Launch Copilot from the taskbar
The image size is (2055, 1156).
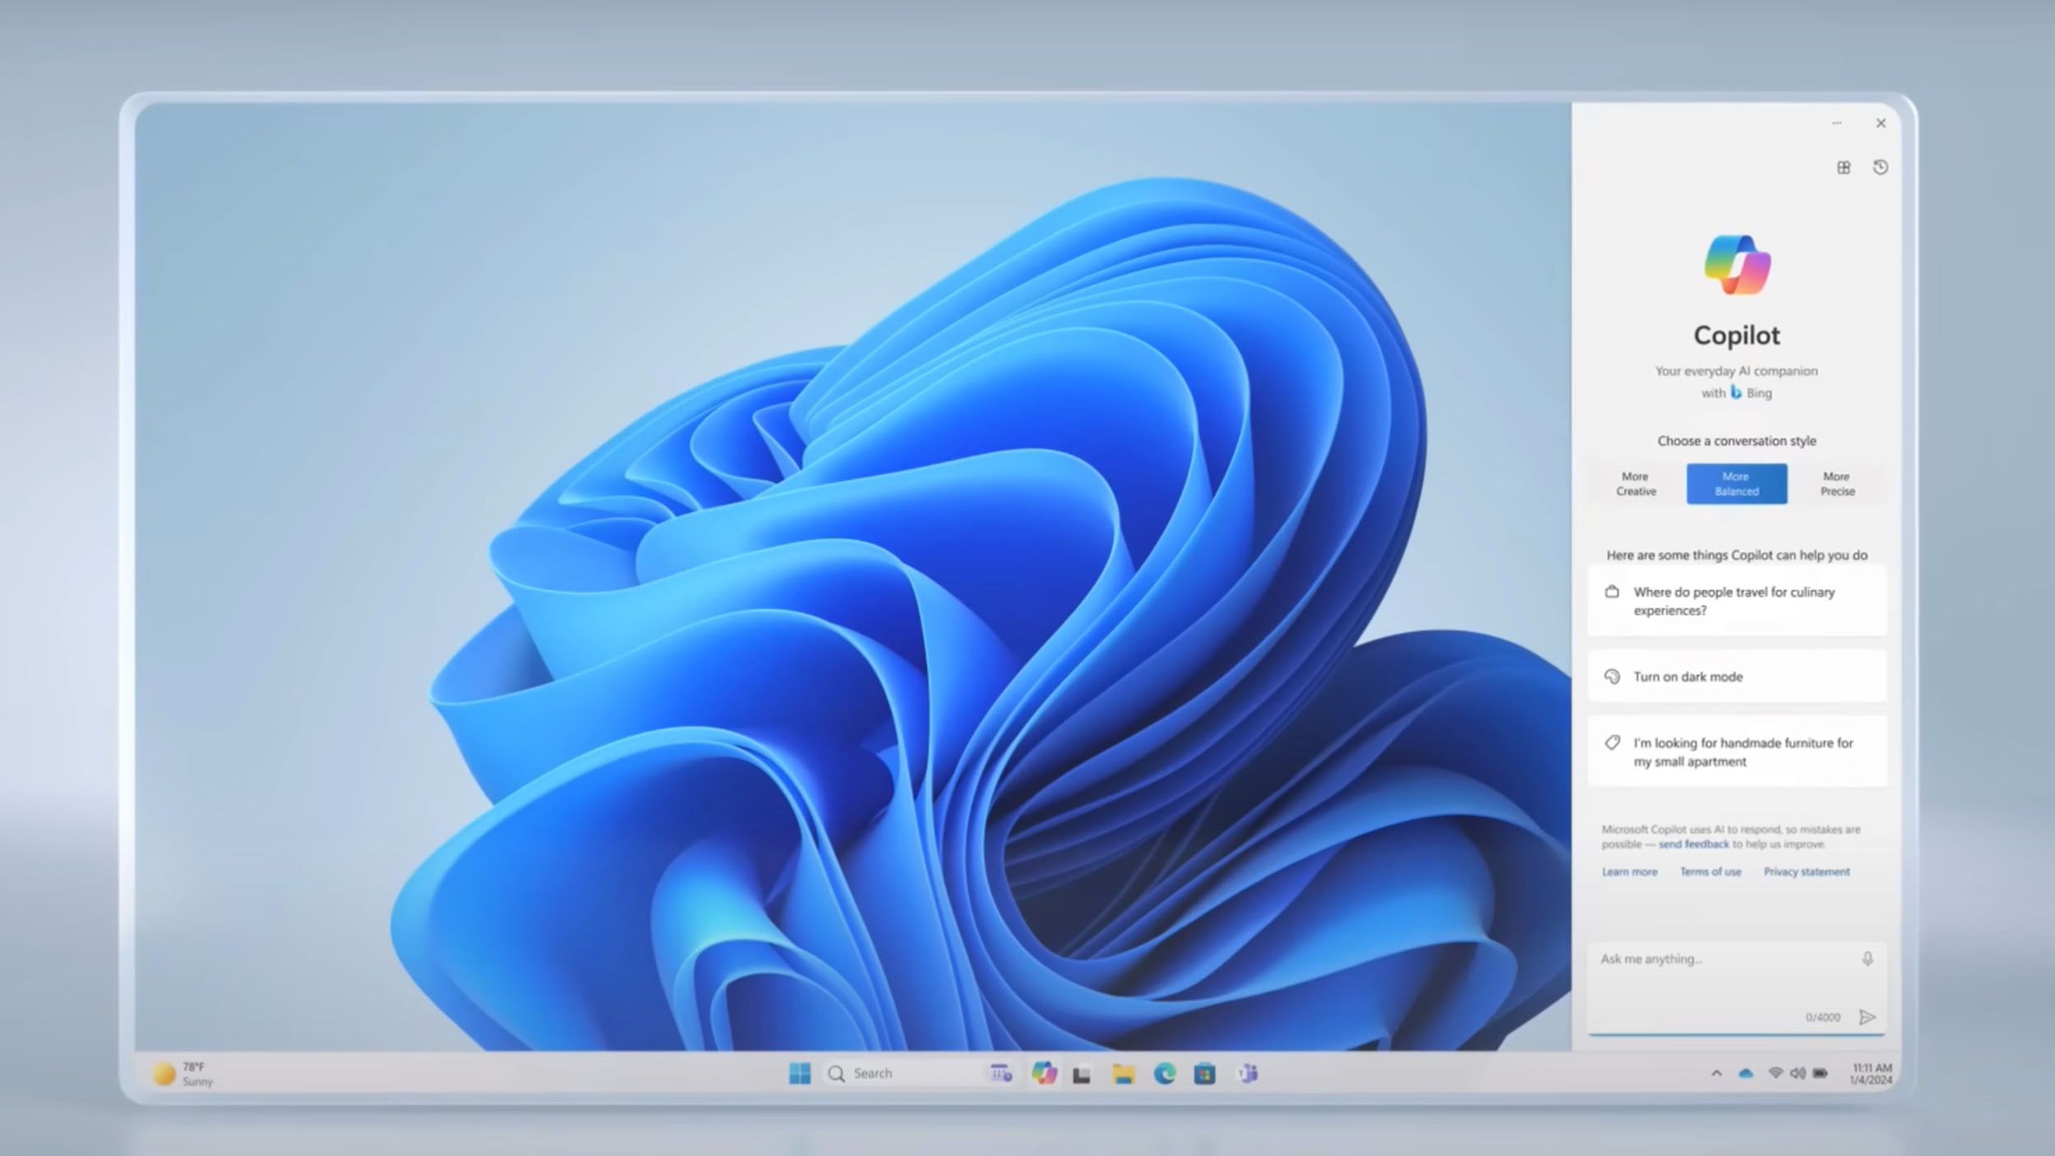tap(1044, 1073)
